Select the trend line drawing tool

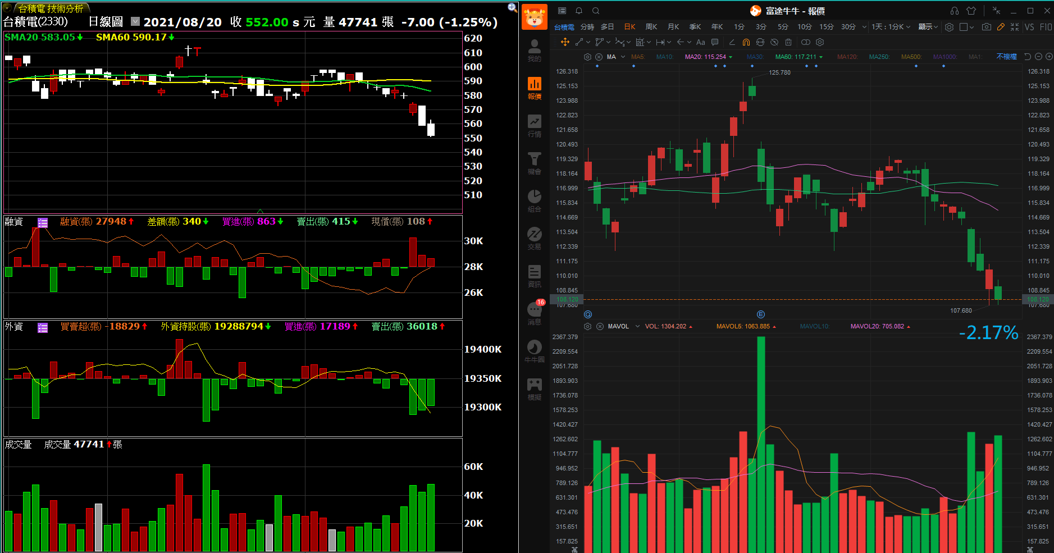(580, 42)
